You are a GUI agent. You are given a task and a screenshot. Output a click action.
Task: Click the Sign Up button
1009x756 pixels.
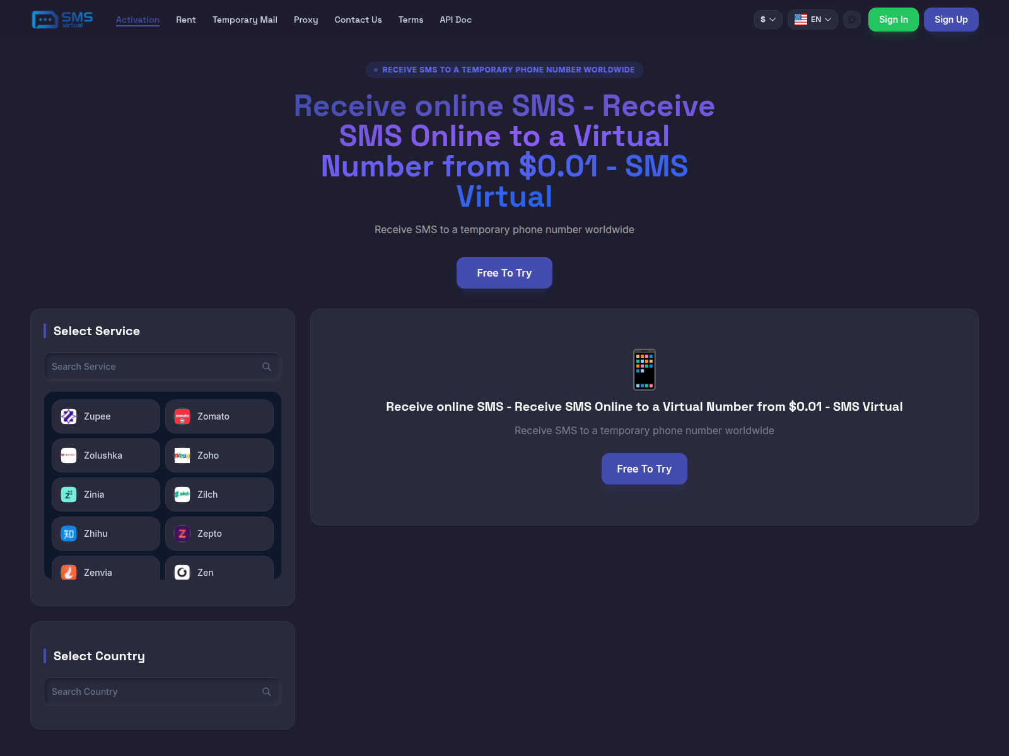coord(951,20)
